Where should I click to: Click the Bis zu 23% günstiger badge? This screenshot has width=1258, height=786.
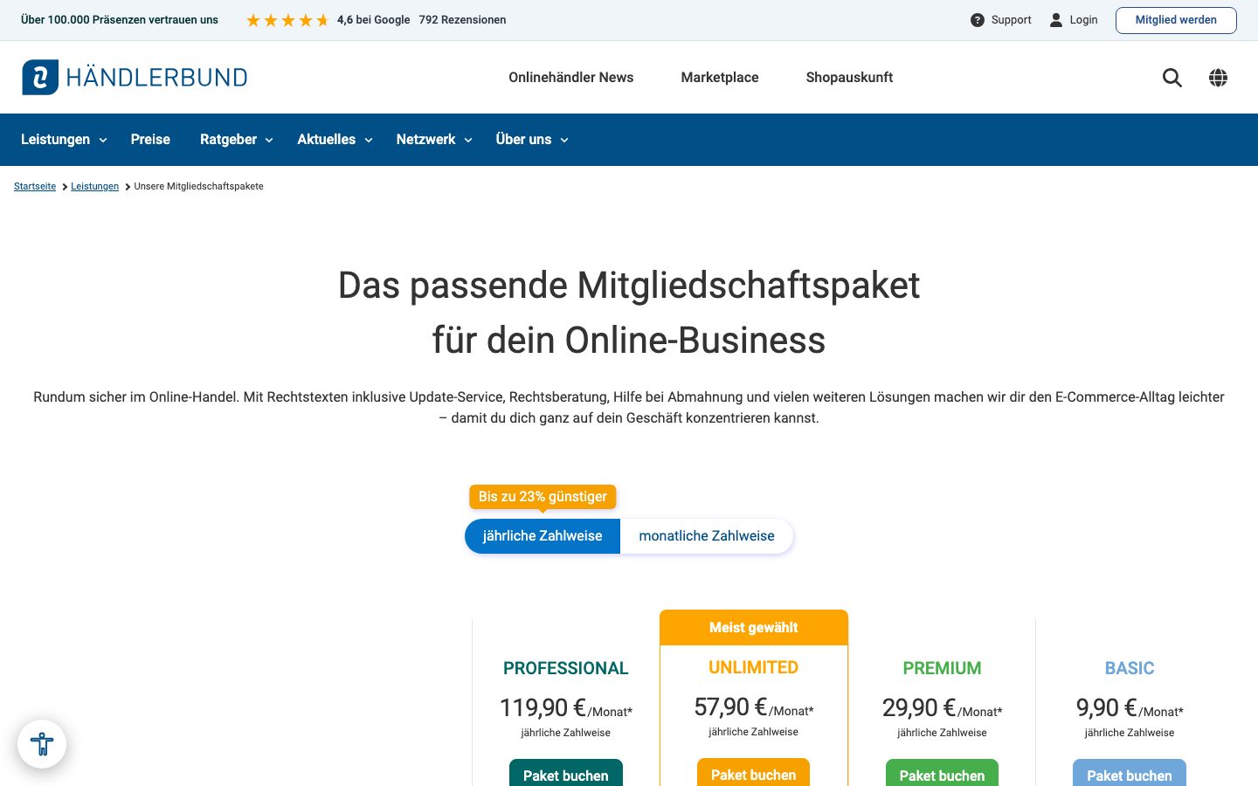(x=543, y=497)
